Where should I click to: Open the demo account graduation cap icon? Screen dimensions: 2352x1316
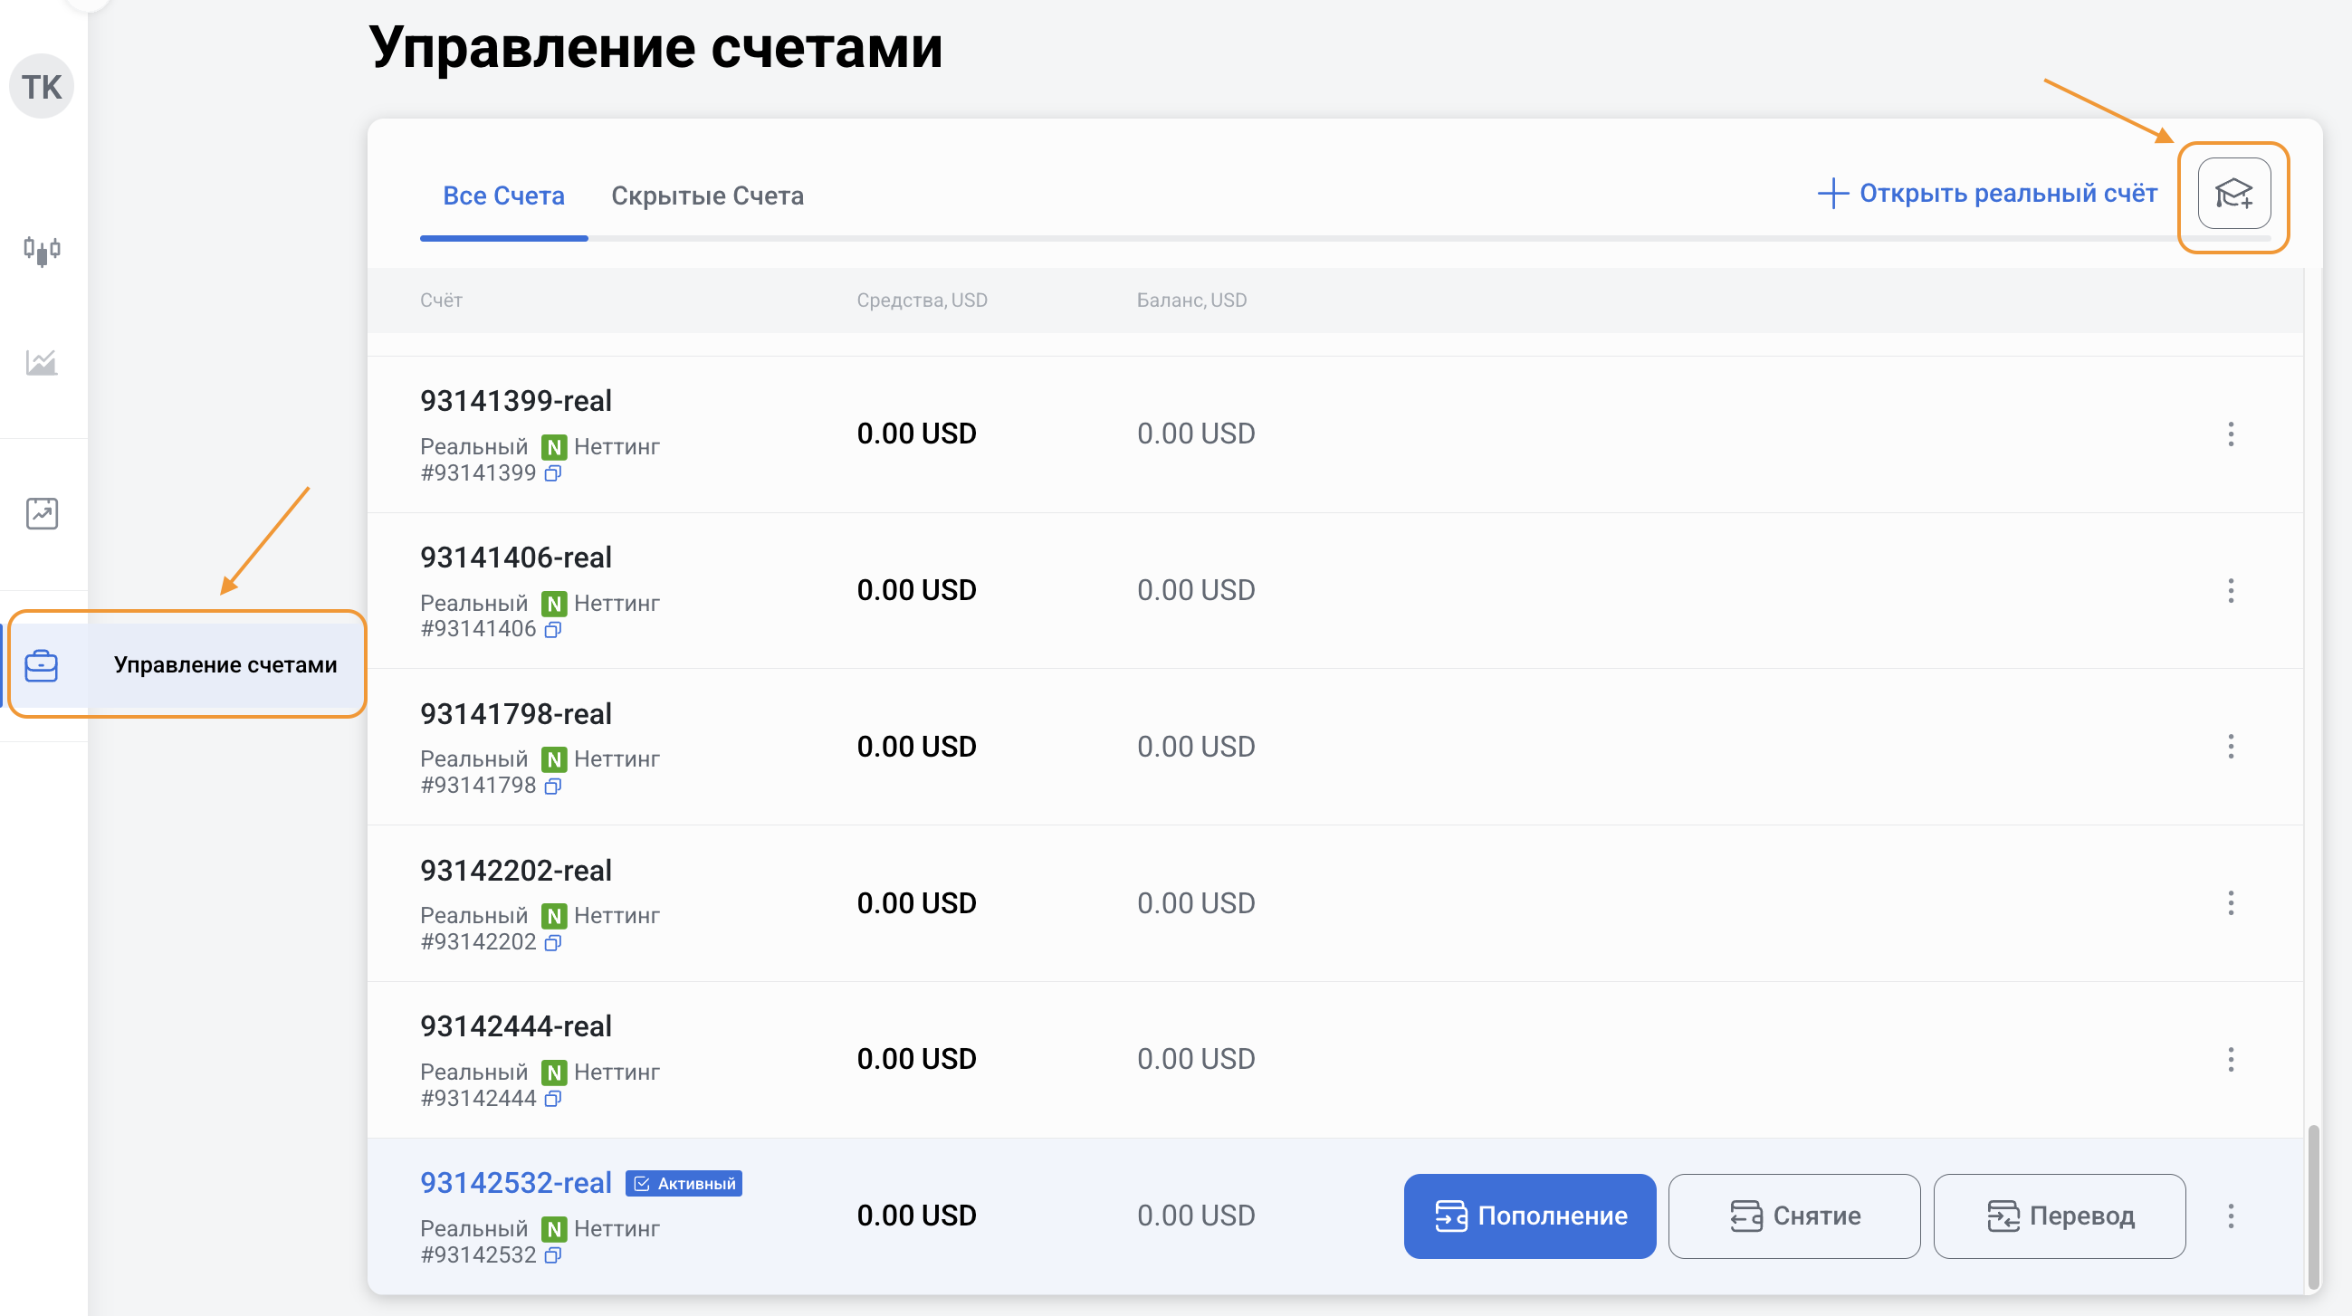coord(2233,194)
